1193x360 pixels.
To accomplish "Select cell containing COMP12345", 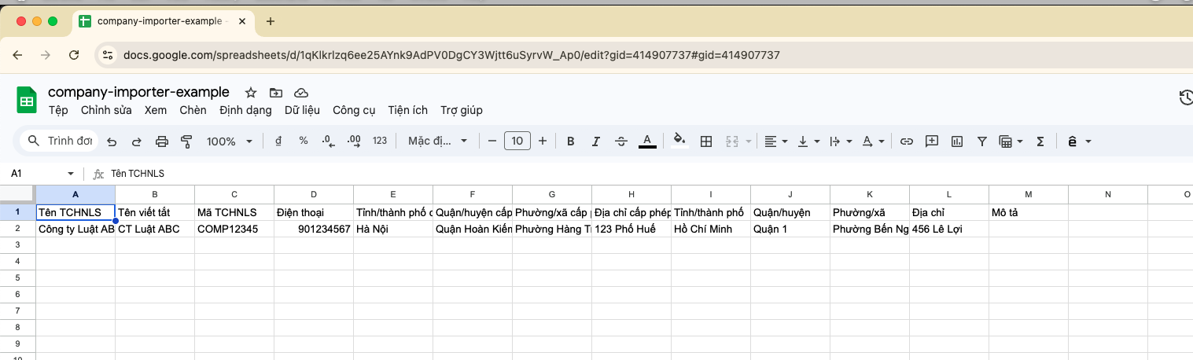I will pos(234,230).
